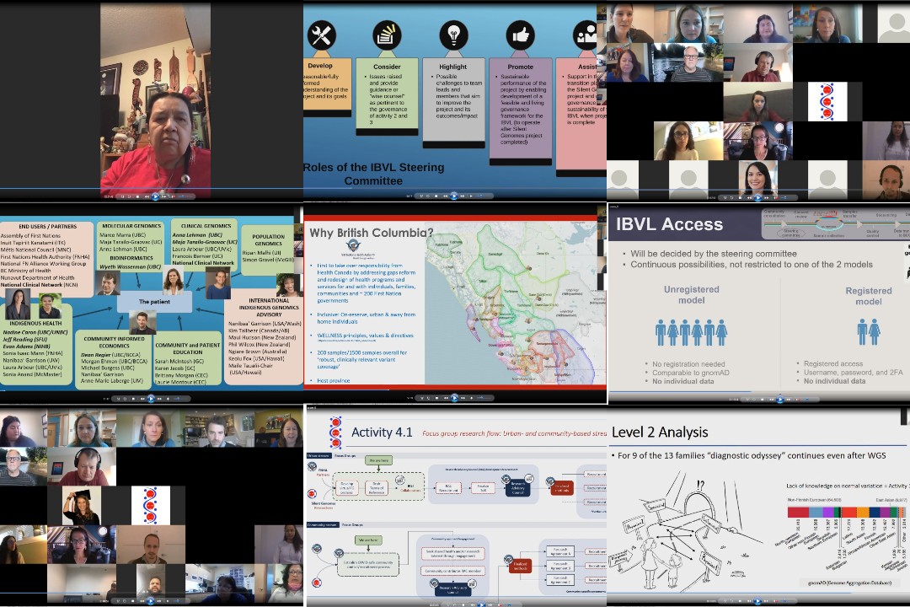Click the "Why British Columbia?" heading

[372, 233]
